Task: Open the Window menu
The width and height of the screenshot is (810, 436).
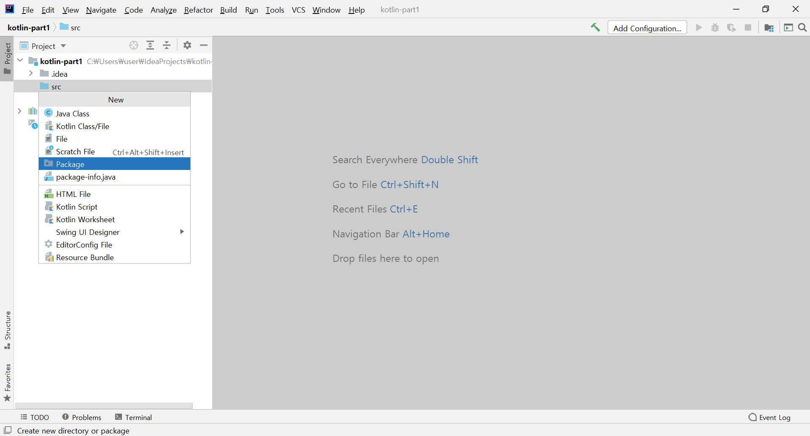Action: coord(327,10)
